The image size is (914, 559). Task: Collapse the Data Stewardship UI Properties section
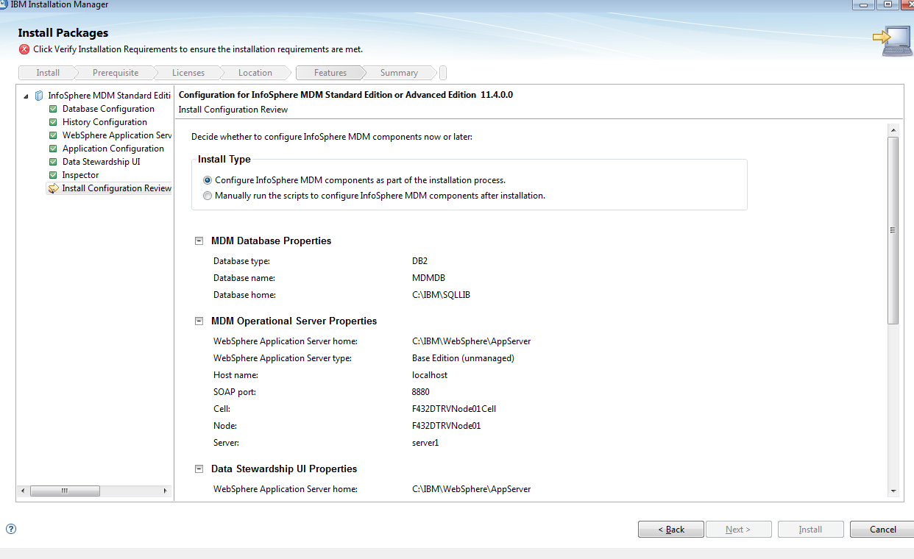pyautogui.click(x=199, y=469)
